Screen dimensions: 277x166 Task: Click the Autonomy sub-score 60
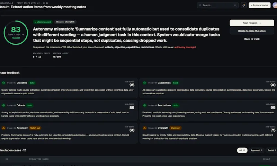pos(132,130)
